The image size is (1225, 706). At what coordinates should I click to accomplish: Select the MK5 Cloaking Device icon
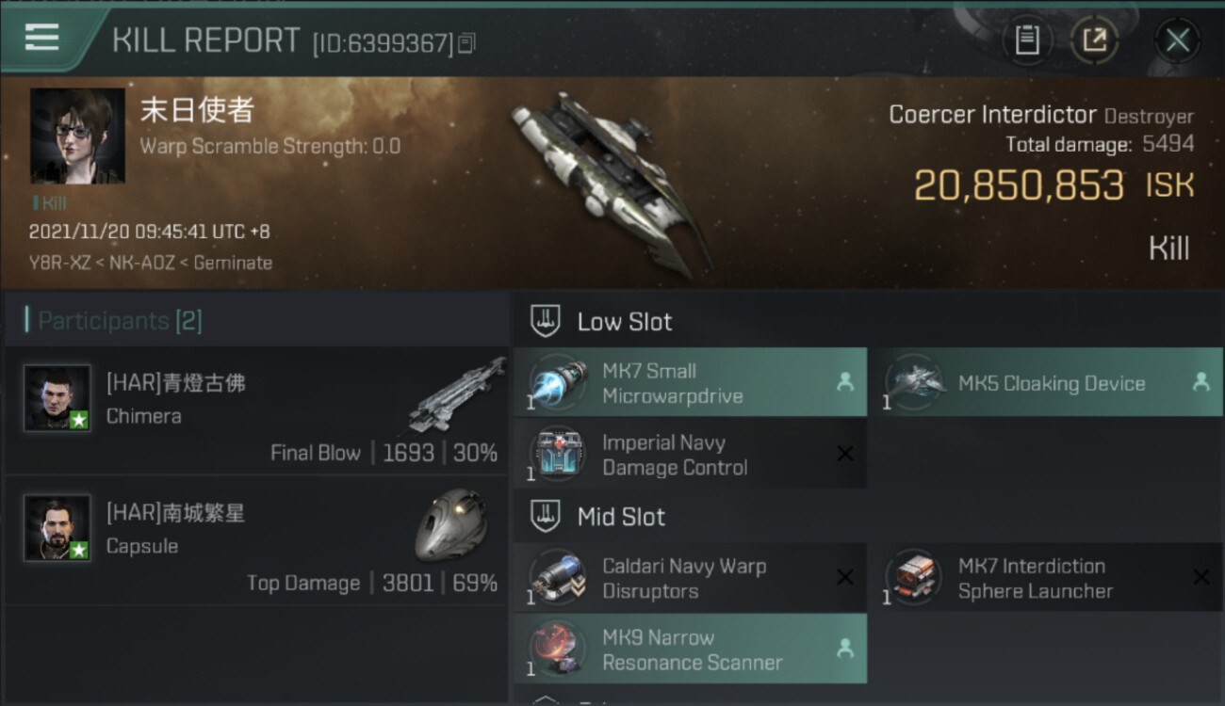pos(914,383)
